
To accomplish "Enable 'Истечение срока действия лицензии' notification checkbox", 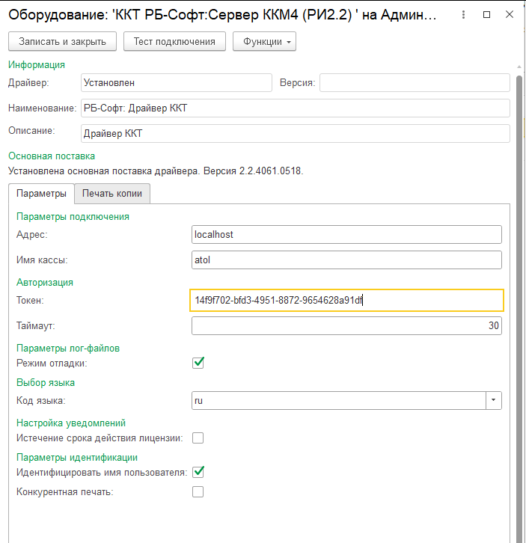I will coord(198,438).
